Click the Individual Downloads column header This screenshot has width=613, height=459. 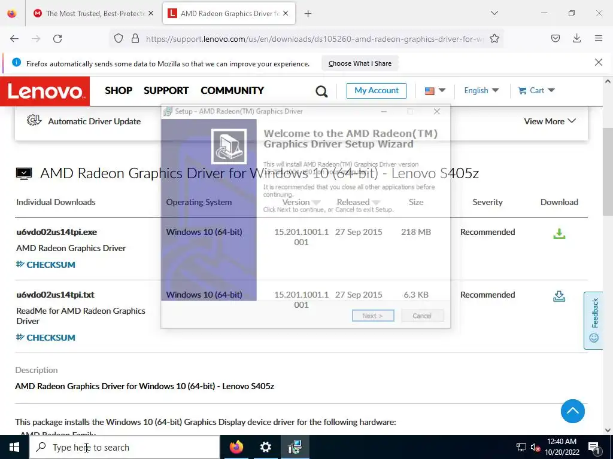coord(56,202)
